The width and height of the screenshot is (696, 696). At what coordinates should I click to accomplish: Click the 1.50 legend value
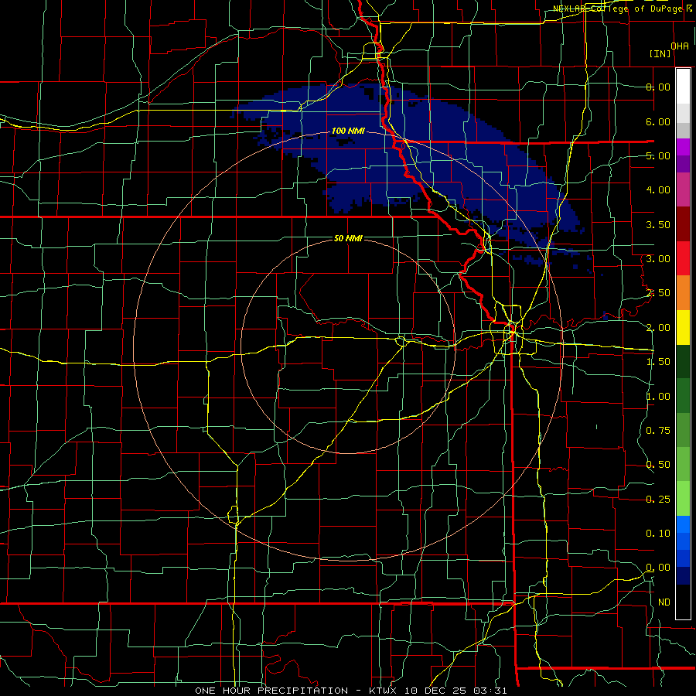pos(658,362)
